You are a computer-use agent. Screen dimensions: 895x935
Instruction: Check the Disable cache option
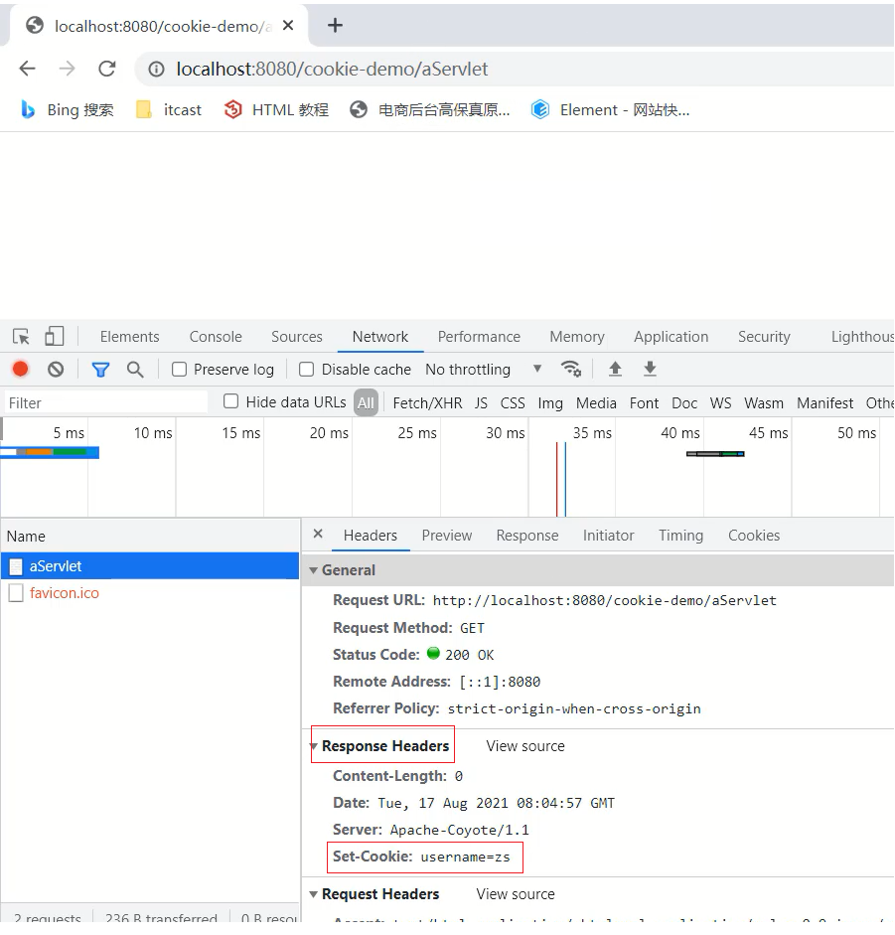tap(307, 370)
